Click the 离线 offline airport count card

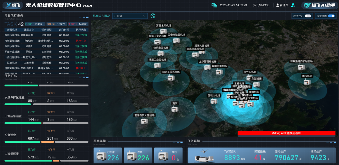click(168, 156)
